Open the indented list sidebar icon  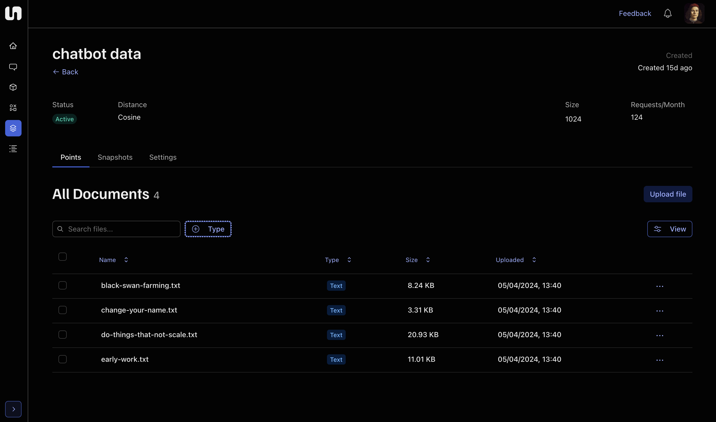13,149
